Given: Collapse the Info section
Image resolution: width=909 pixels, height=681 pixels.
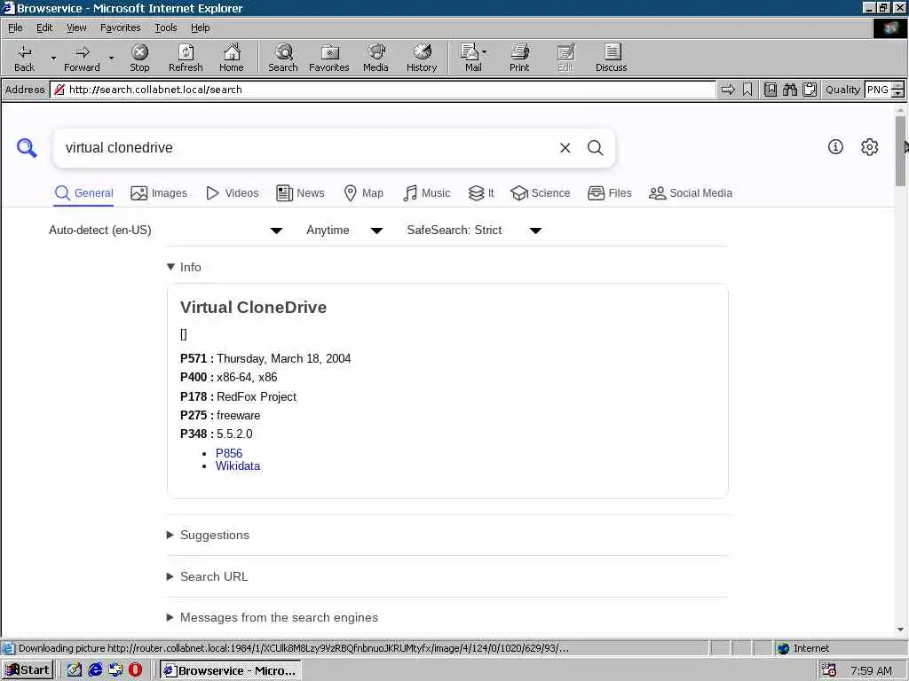Looking at the screenshot, I should click(x=184, y=267).
